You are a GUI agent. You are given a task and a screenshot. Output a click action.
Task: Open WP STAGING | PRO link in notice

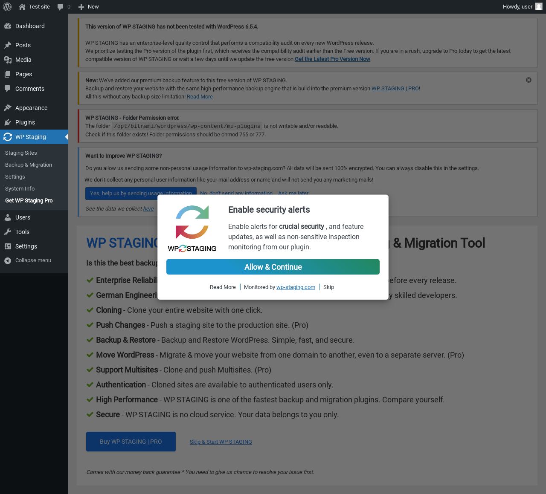[395, 89]
